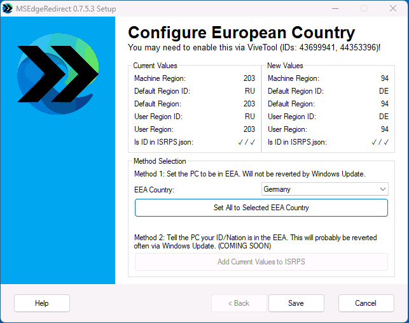Close the MSEdgeRedirect Setup window
The height and width of the screenshot is (323, 409).
(394, 8)
